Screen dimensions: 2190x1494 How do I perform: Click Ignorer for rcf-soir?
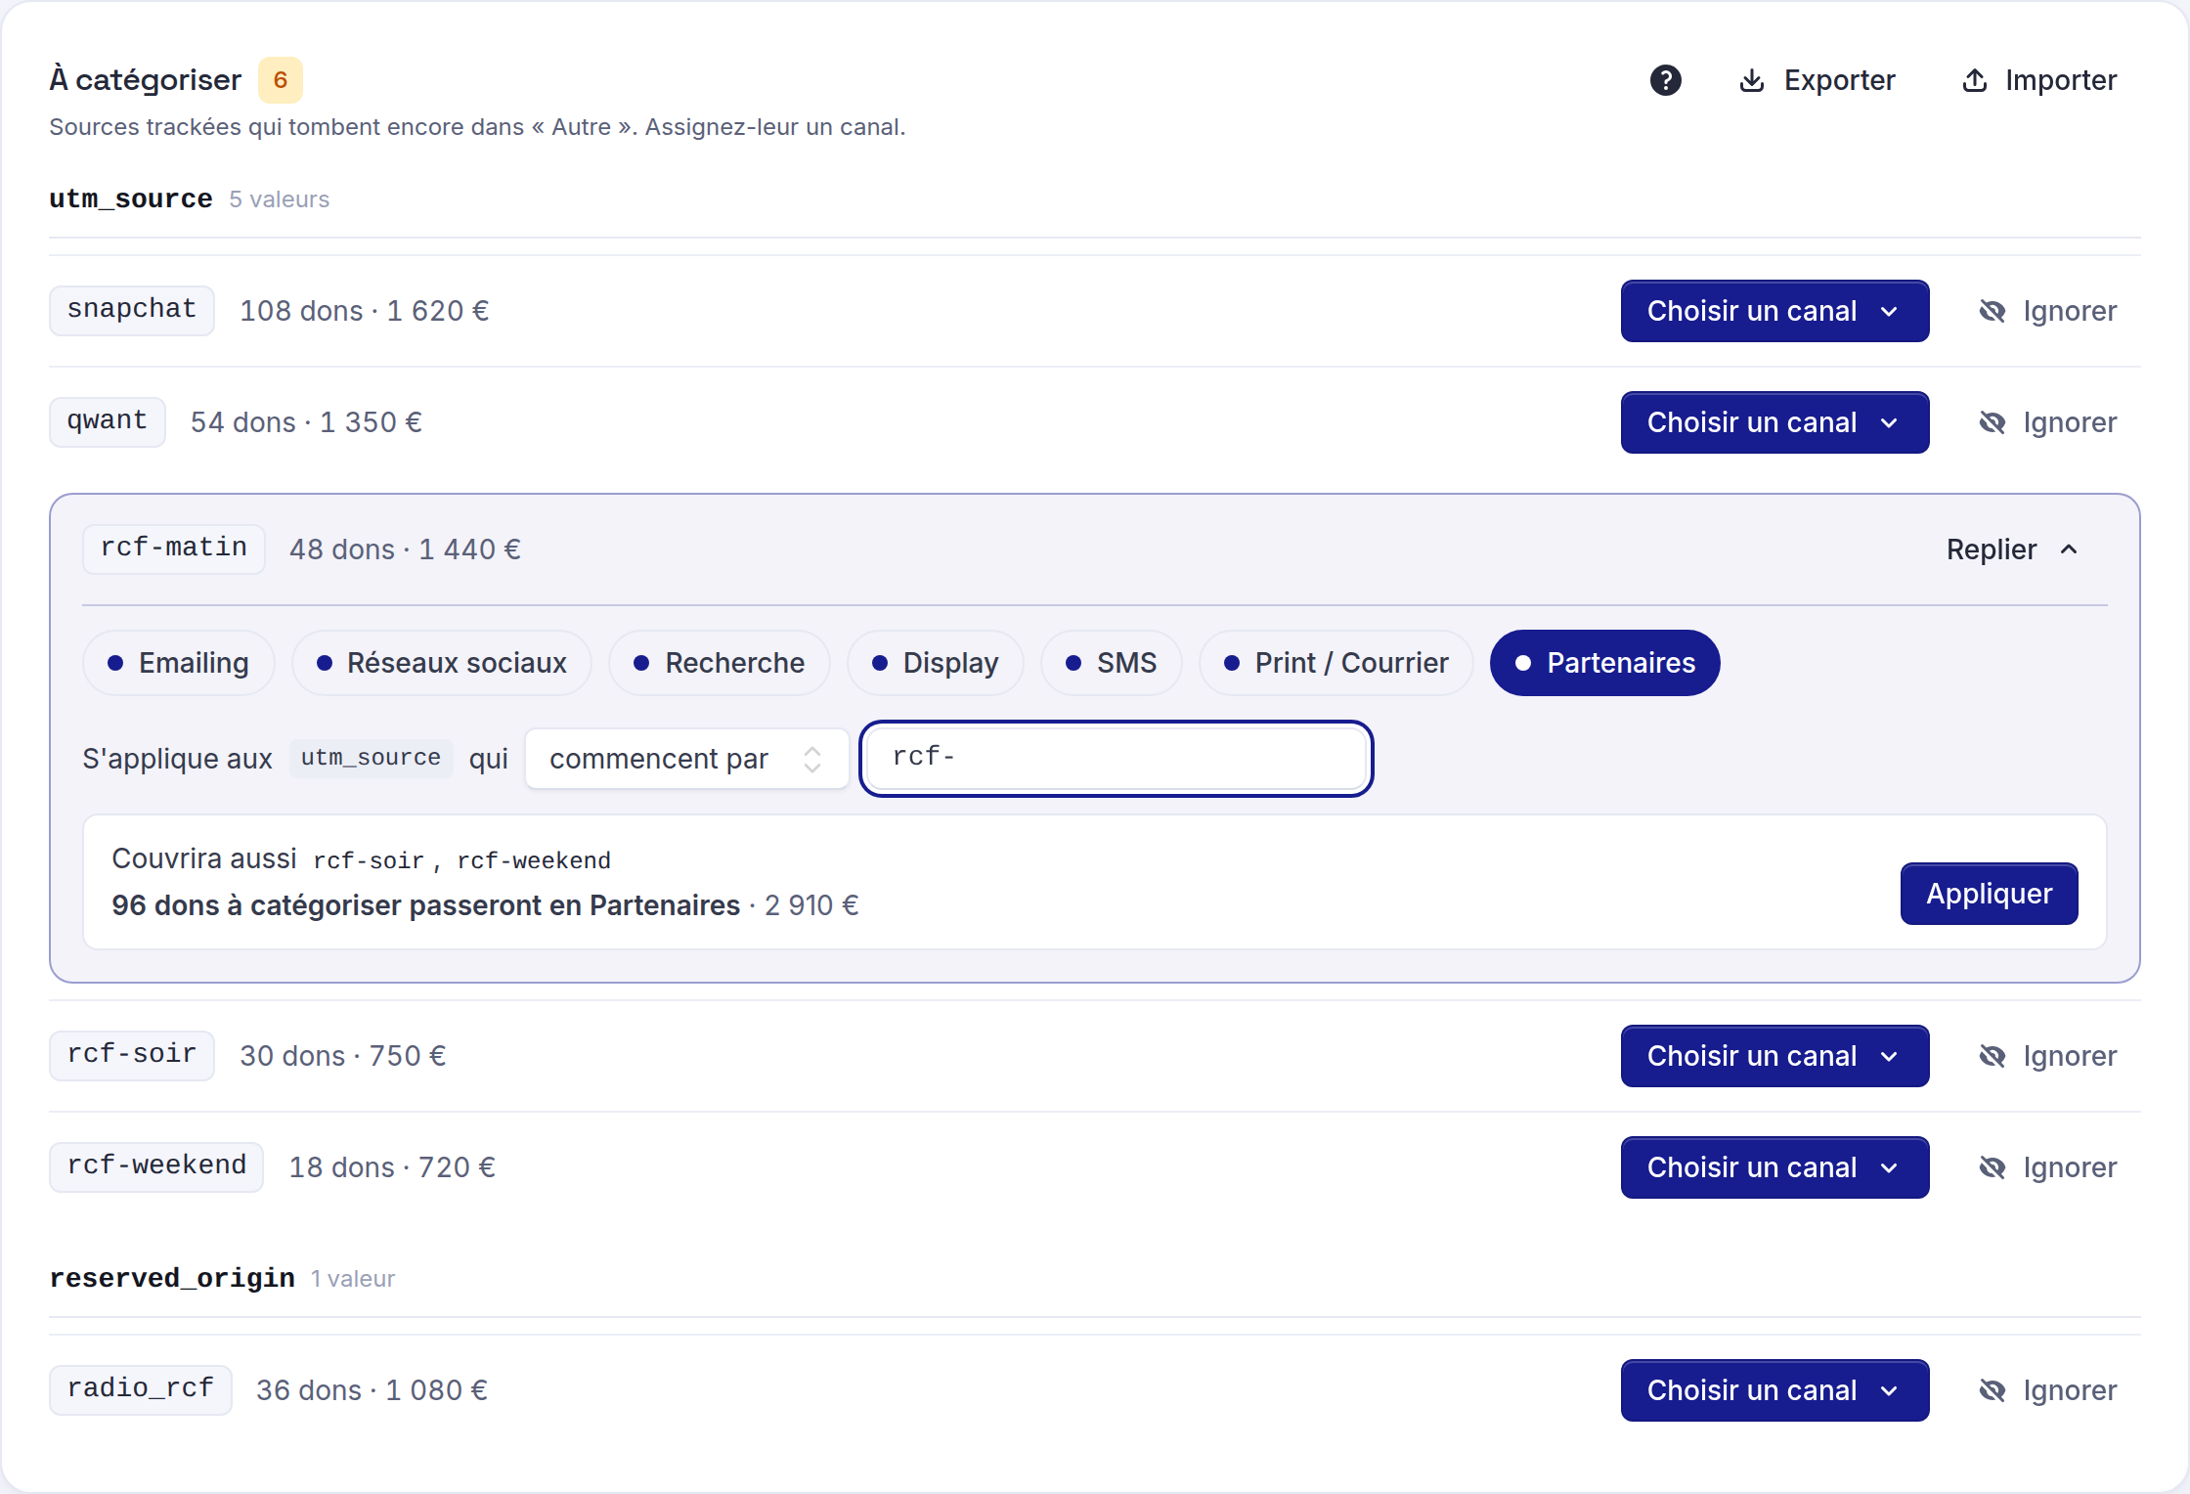[2070, 1056]
